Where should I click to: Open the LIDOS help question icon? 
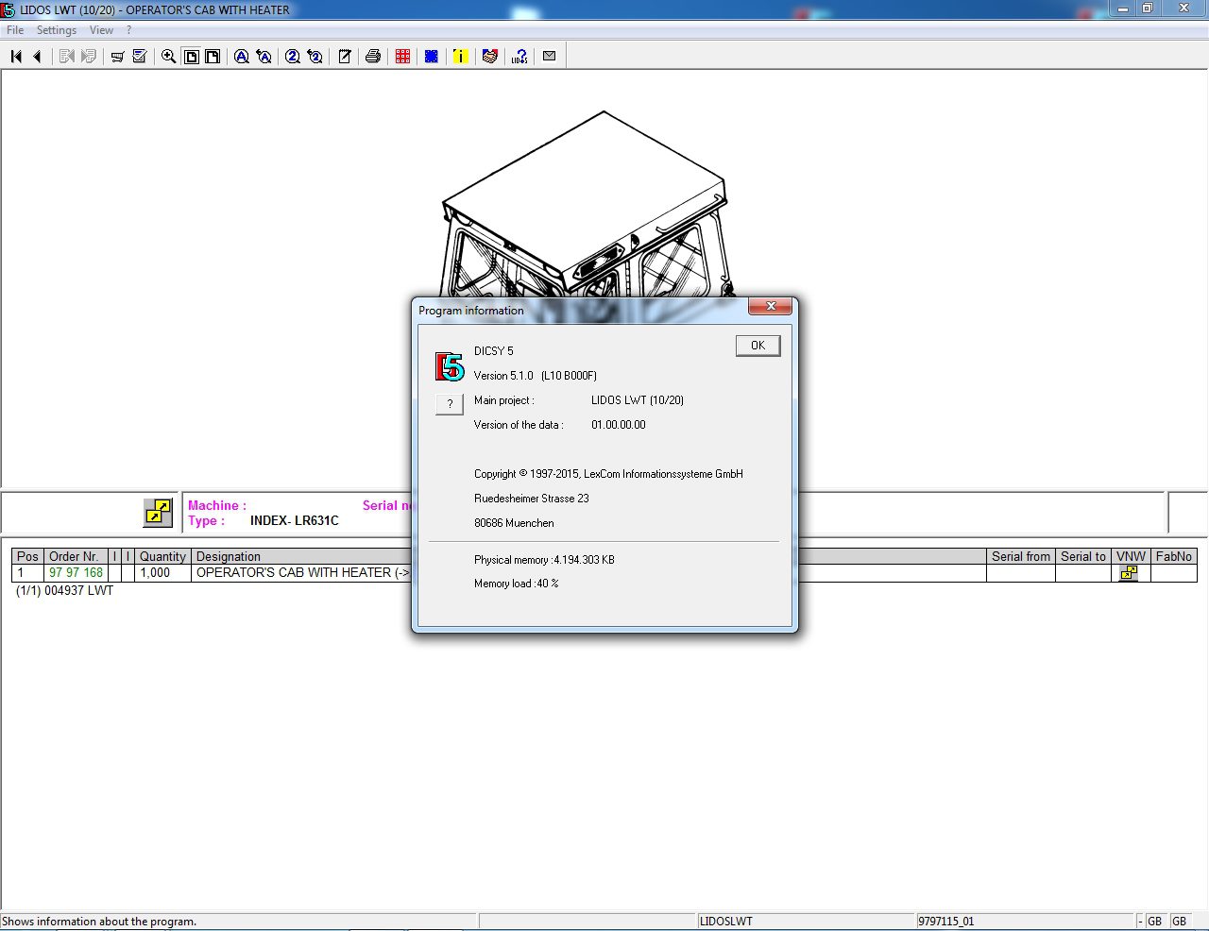point(519,56)
